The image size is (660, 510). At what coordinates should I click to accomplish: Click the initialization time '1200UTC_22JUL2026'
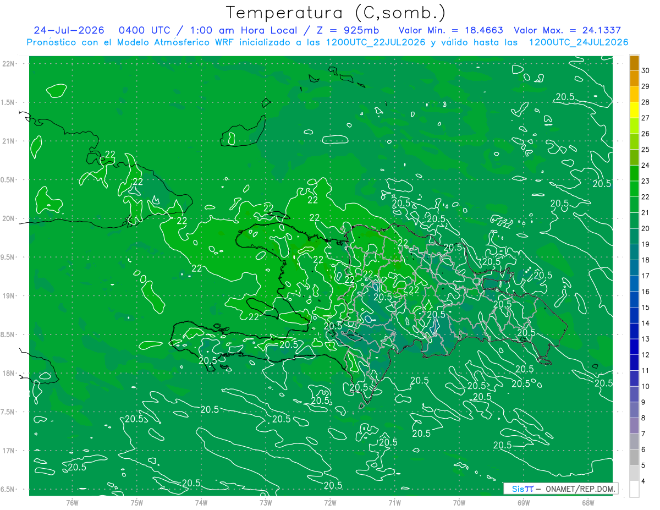click(376, 42)
